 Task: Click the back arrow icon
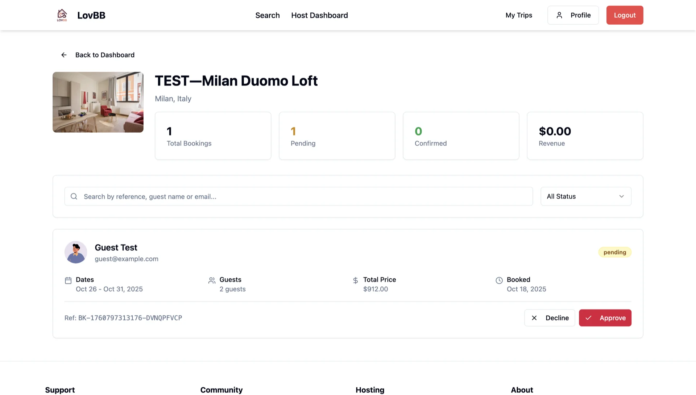(64, 55)
